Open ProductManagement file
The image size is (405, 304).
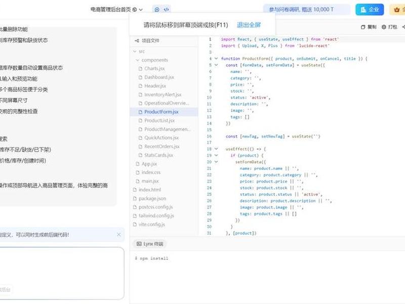(168, 129)
